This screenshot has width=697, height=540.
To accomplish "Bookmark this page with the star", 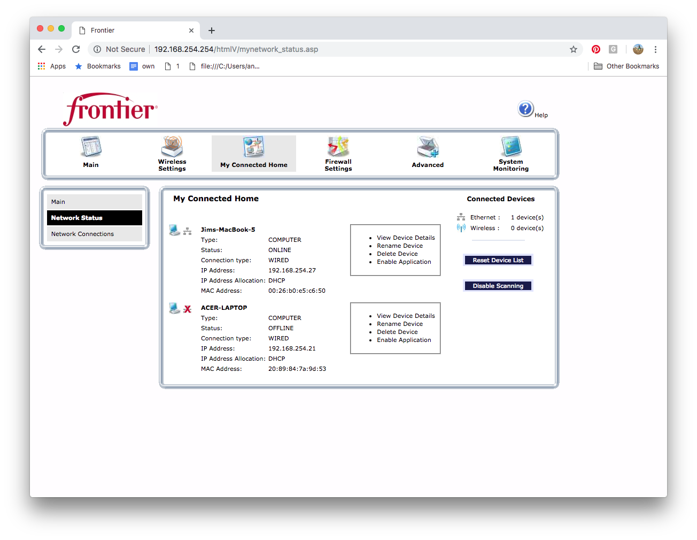I will pos(574,49).
